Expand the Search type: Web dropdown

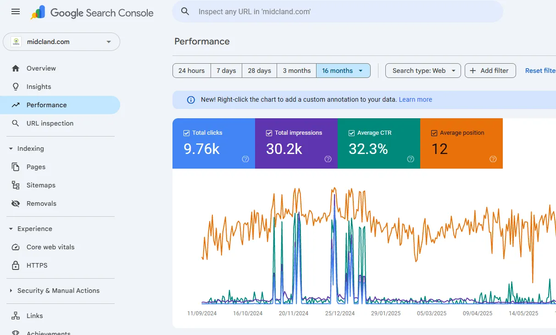(423, 71)
